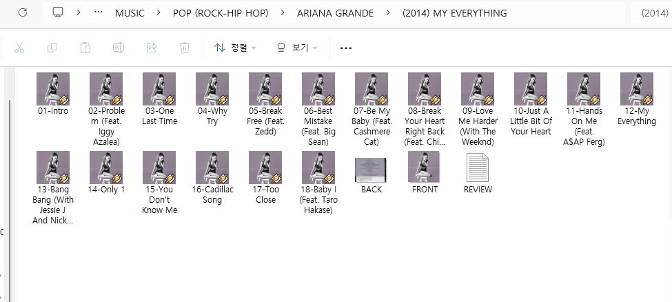Go to POP (ROCK-HIP HOP) breadcrumb folder
Viewport: 672px width, 302px height.
(x=221, y=13)
